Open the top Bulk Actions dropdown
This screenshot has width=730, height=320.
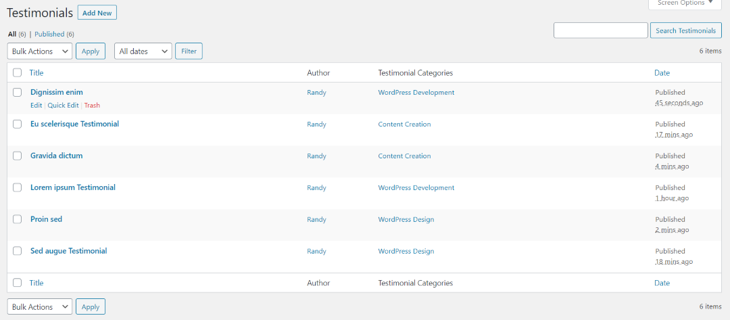(40, 51)
